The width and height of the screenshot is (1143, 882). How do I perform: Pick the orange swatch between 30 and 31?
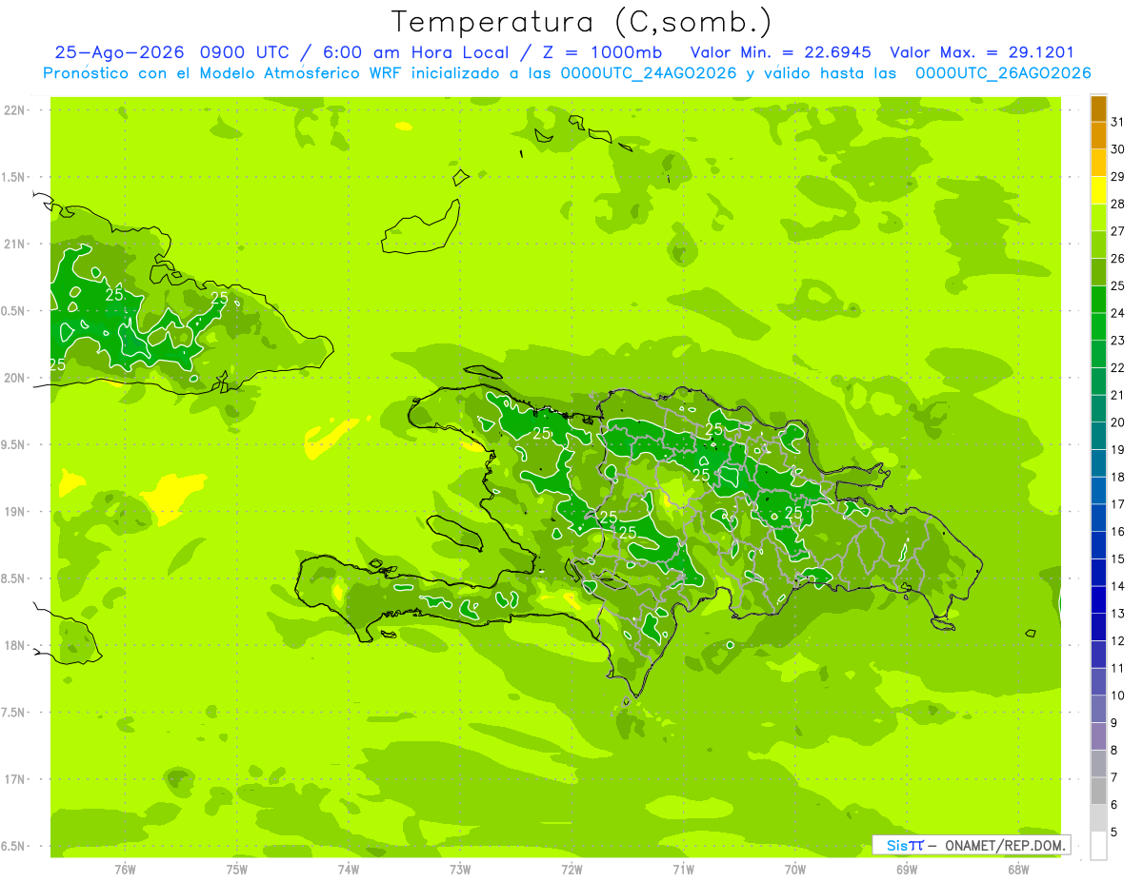pos(1098,136)
